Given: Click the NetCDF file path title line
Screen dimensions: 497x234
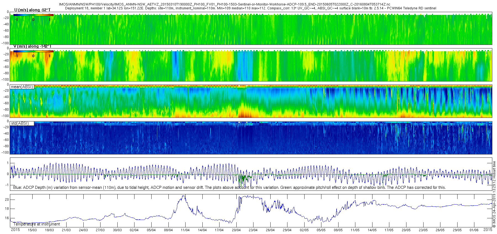Looking at the screenshot, I should point(224,4).
